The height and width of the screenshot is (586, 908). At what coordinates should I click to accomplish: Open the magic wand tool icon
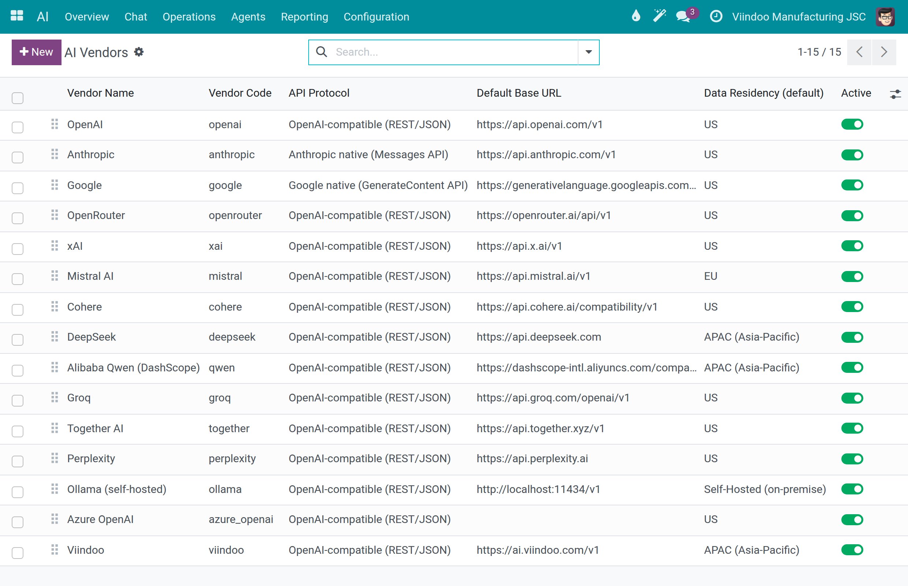pos(659,16)
